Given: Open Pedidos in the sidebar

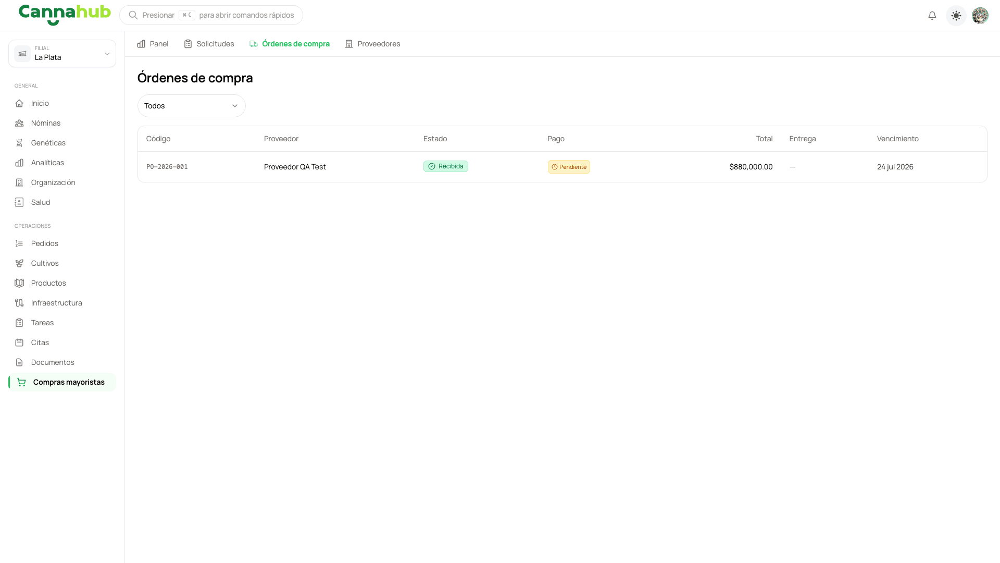Looking at the screenshot, I should pos(62,243).
